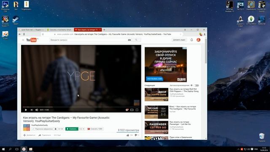Click the "Скачать 1080" button
The height and width of the screenshot is (152, 270).
coord(95,129)
